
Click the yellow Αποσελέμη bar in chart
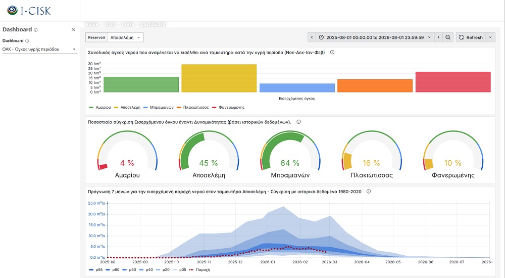219,78
